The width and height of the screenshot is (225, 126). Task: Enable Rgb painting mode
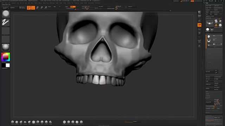(54, 7)
